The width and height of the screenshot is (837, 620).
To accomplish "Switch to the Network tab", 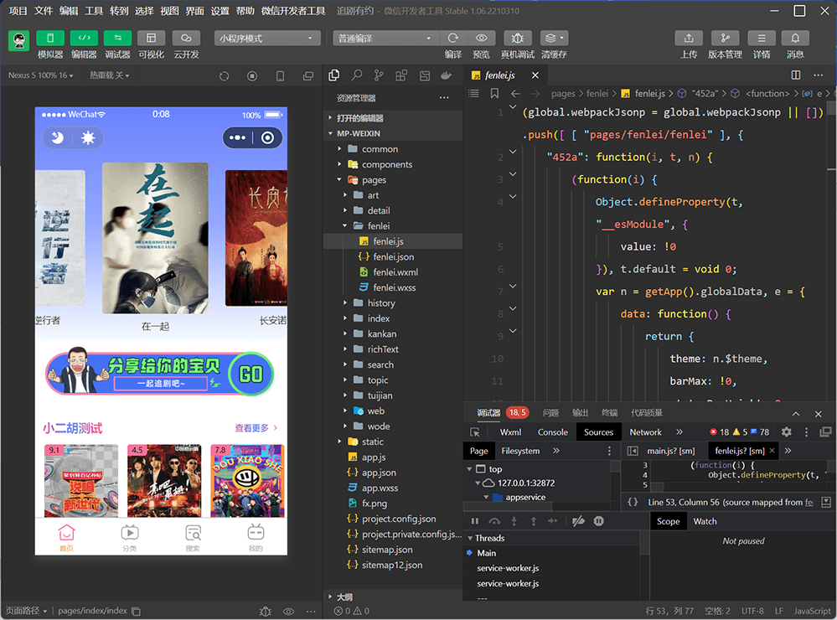I will (645, 432).
